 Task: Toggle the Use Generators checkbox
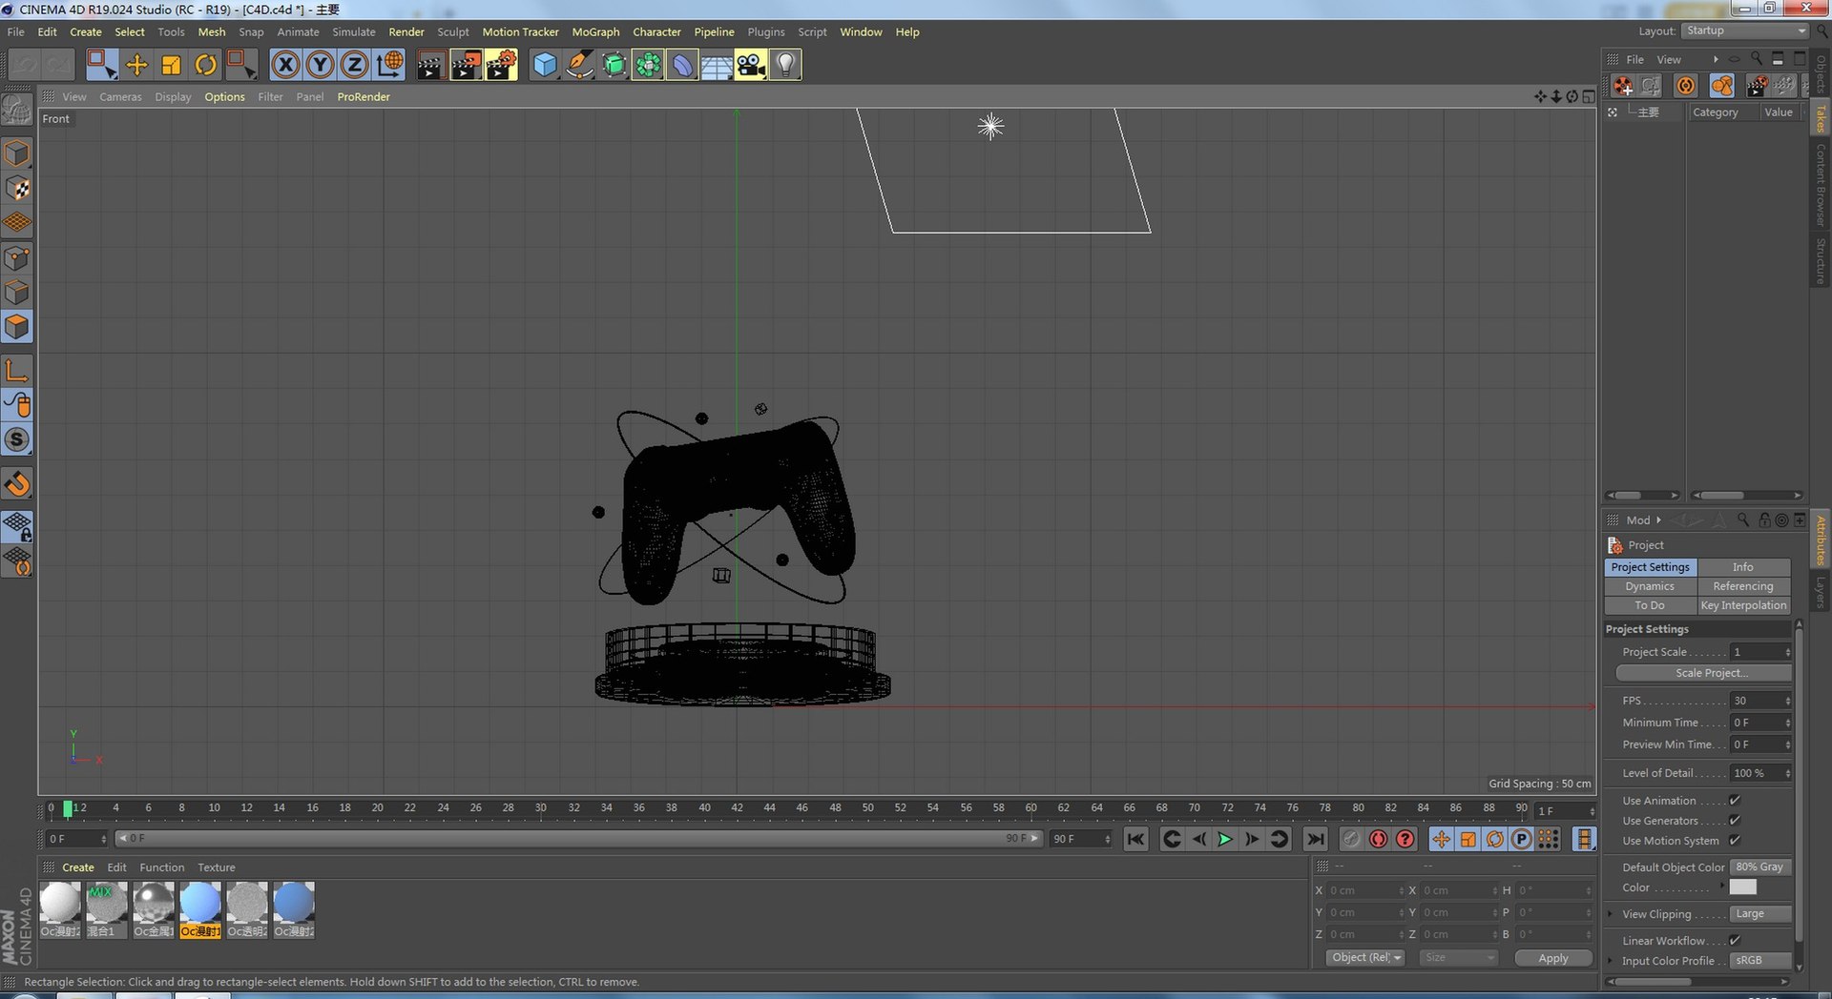(1735, 821)
